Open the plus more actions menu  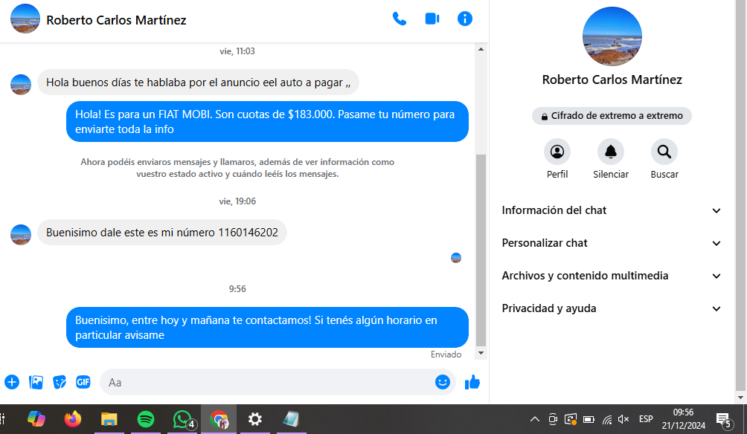pyautogui.click(x=12, y=382)
